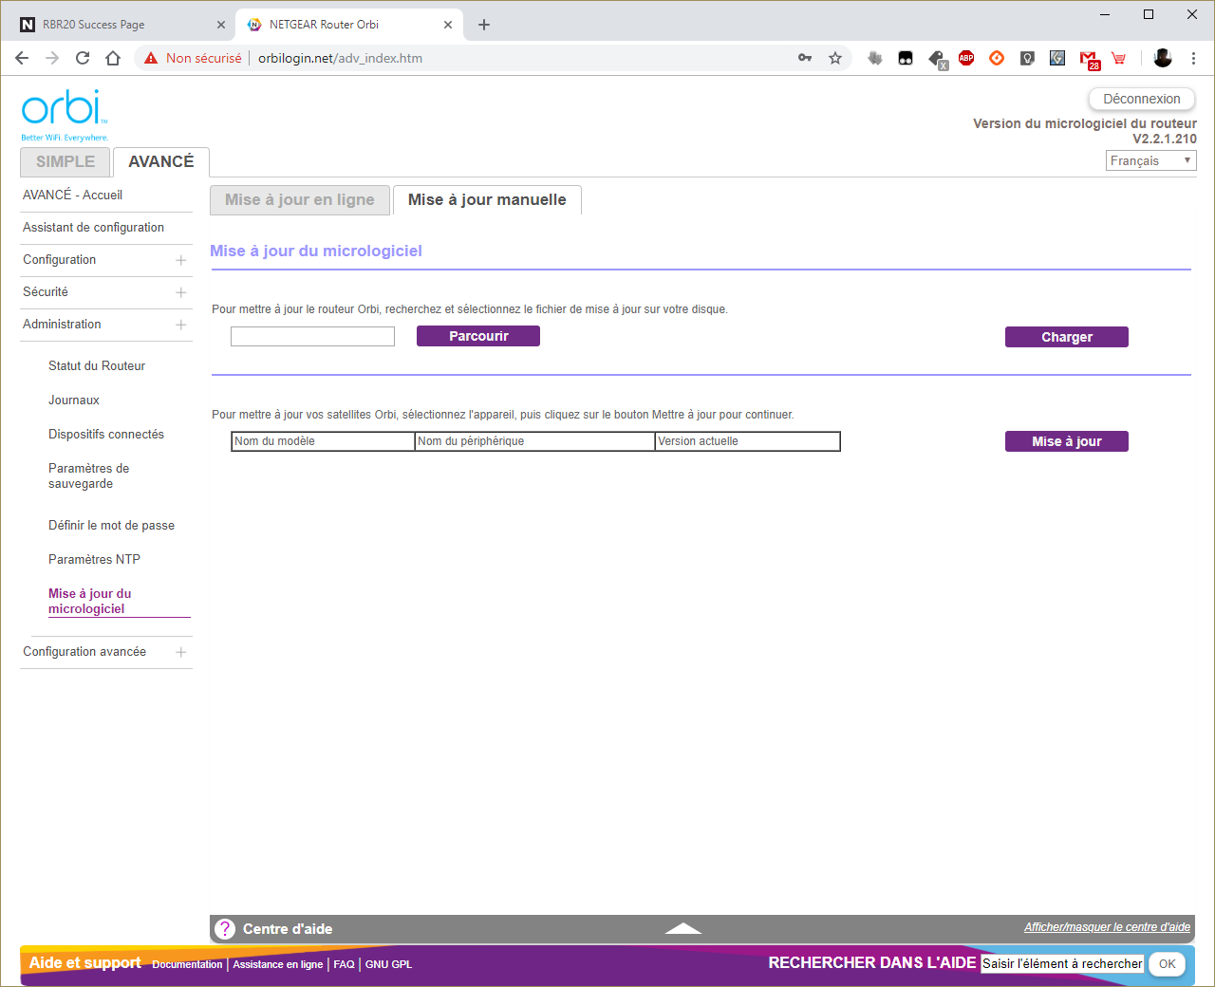The width and height of the screenshot is (1215, 987).
Task: Click the Nom du périphérique column header
Action: 534,441
